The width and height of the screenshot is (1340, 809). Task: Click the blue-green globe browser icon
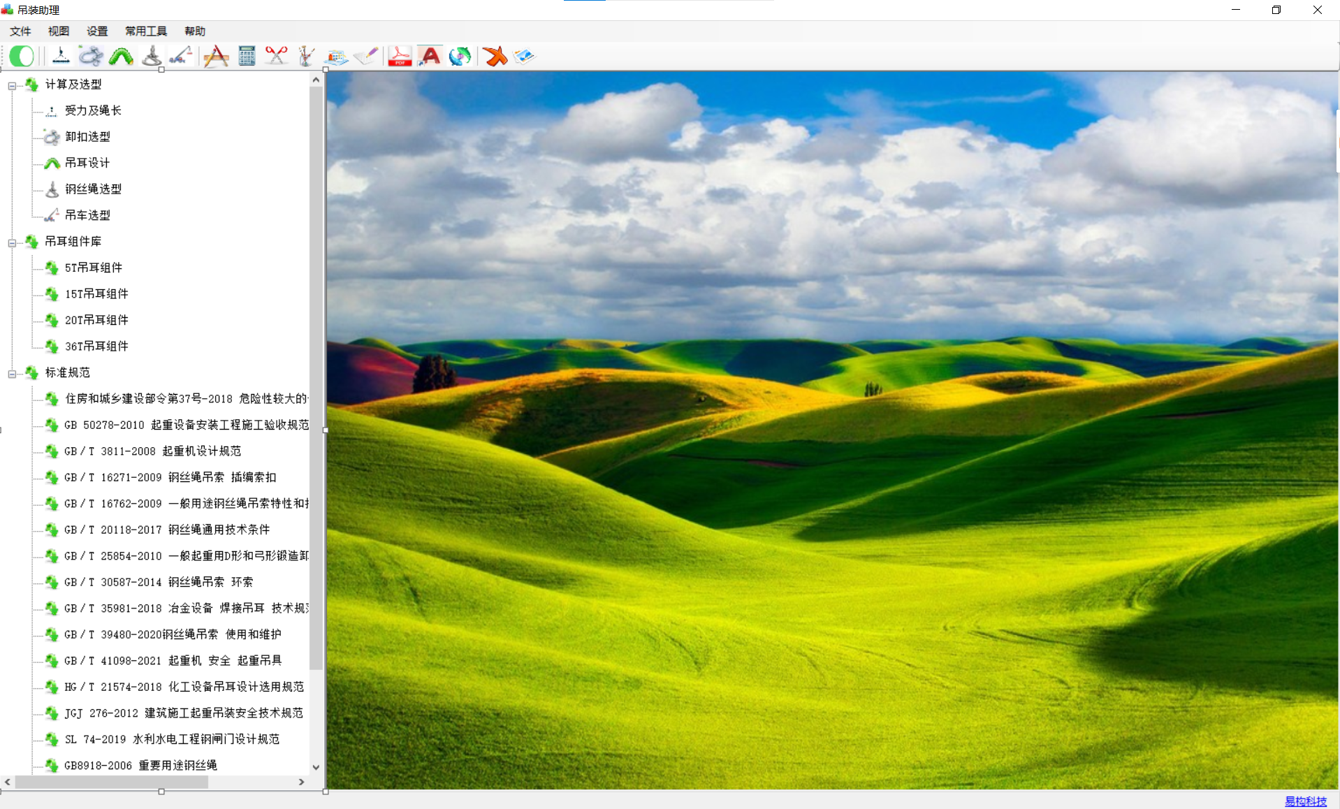pyautogui.click(x=460, y=56)
